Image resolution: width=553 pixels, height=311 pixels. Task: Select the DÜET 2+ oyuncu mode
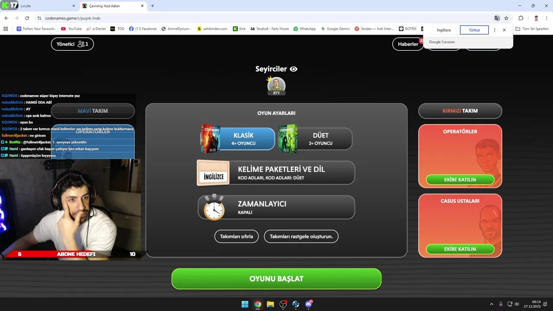click(x=315, y=139)
